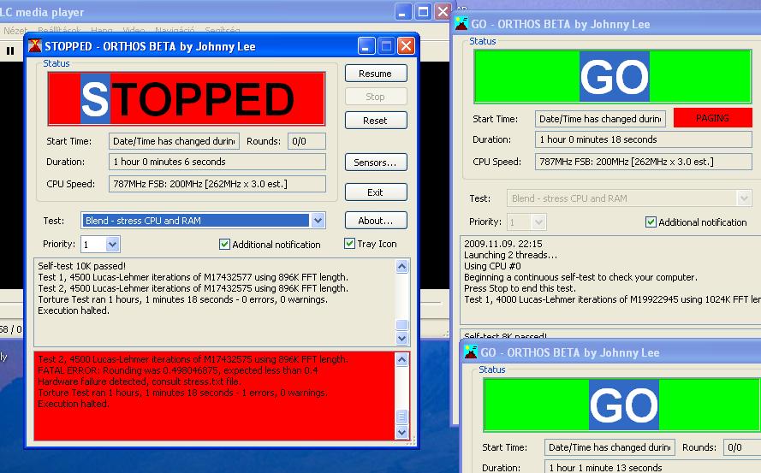Click scroll up arrow of red error log
The image size is (761, 473).
(401, 359)
